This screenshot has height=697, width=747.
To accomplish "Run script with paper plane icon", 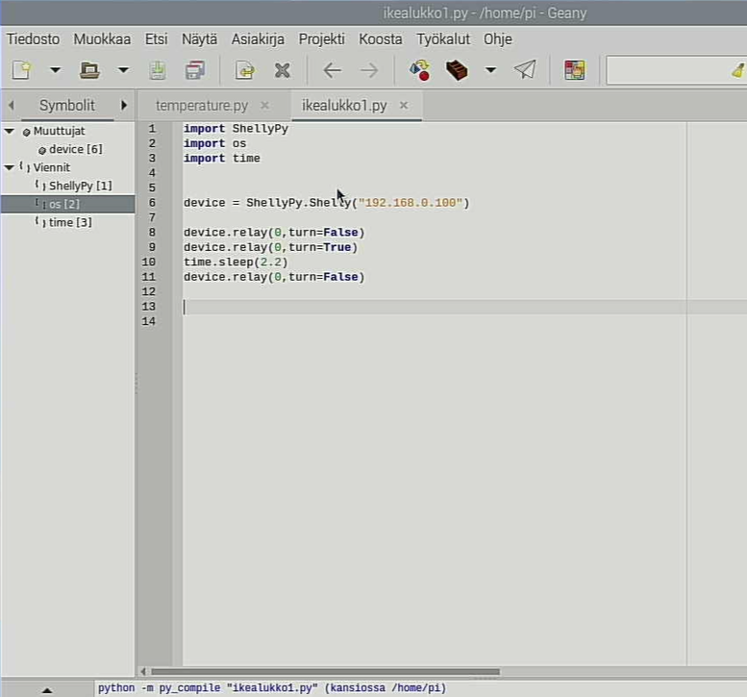I will tap(525, 70).
